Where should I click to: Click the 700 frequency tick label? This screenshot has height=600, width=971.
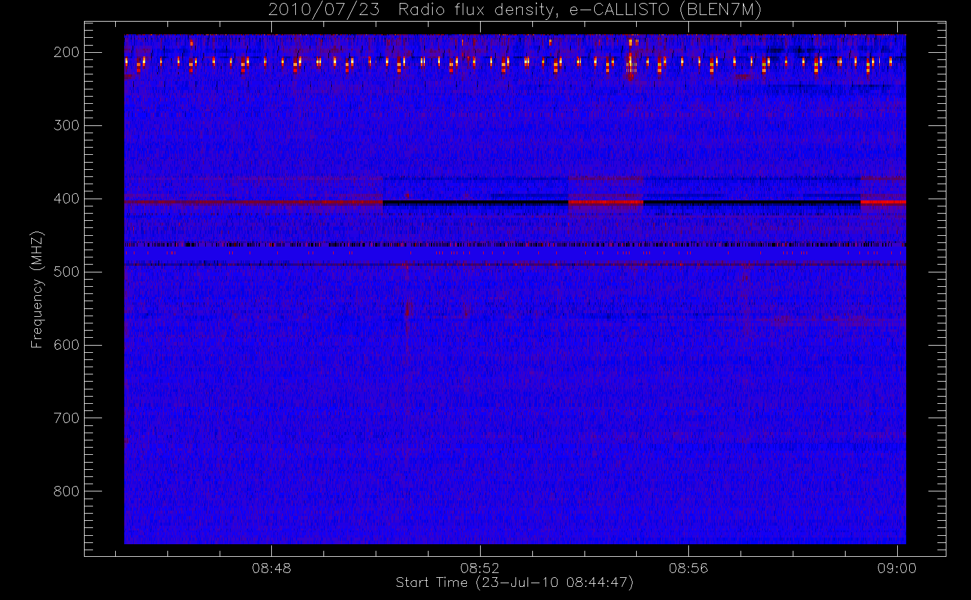tap(67, 418)
